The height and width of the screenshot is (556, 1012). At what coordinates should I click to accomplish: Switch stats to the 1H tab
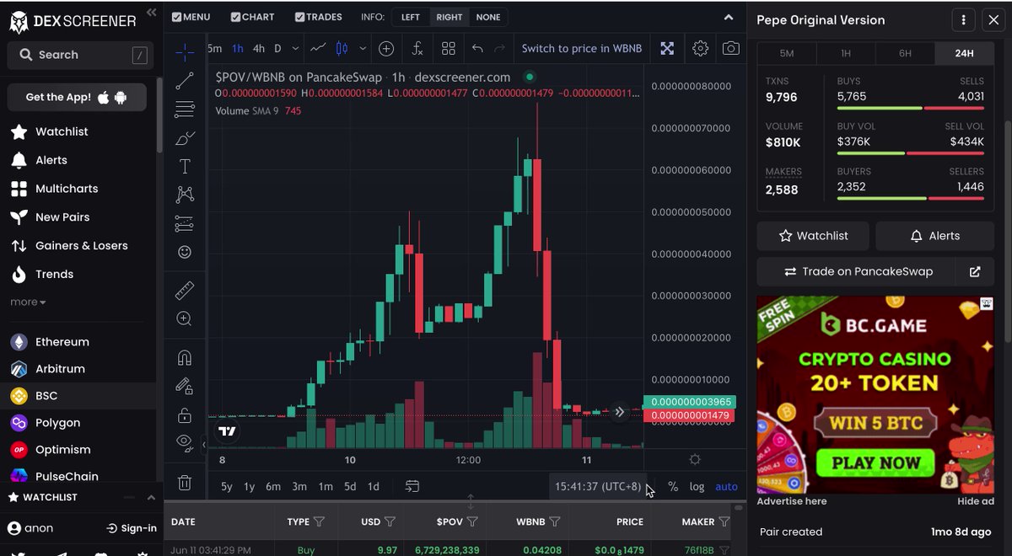point(846,53)
